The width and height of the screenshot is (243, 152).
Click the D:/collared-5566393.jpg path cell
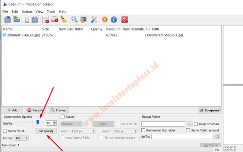point(164,35)
